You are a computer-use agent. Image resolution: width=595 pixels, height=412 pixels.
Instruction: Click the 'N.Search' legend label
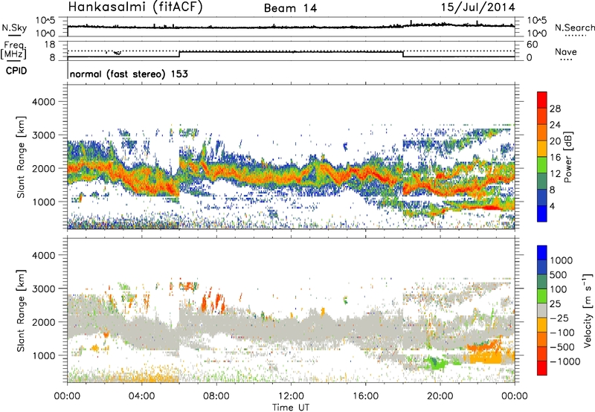click(x=575, y=28)
